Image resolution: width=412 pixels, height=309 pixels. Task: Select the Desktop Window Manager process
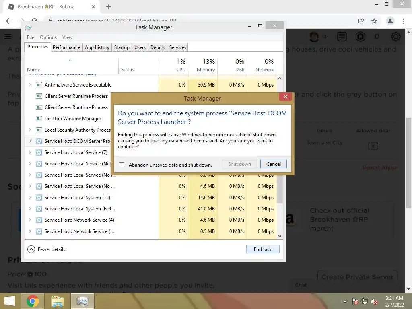(x=73, y=119)
